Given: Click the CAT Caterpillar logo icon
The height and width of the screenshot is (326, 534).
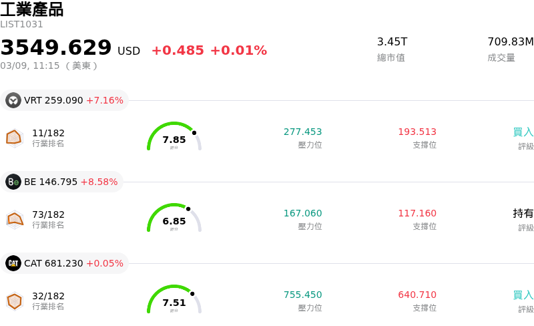Looking at the screenshot, I should [x=13, y=263].
